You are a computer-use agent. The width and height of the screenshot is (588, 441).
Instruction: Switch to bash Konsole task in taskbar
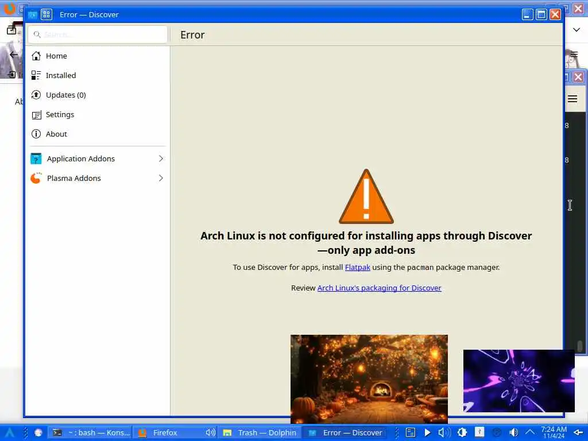[90, 433]
